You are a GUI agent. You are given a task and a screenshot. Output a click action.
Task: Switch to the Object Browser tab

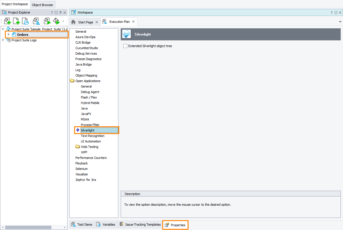point(42,5)
